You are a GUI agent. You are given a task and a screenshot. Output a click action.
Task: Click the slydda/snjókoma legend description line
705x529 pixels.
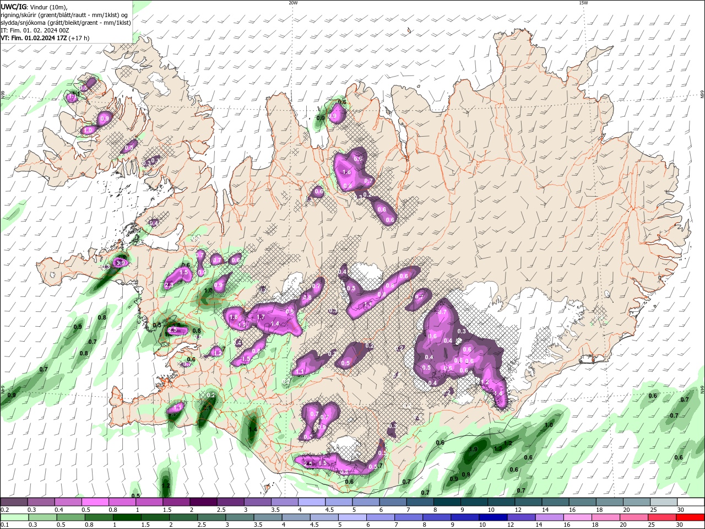pyautogui.click(x=66, y=23)
